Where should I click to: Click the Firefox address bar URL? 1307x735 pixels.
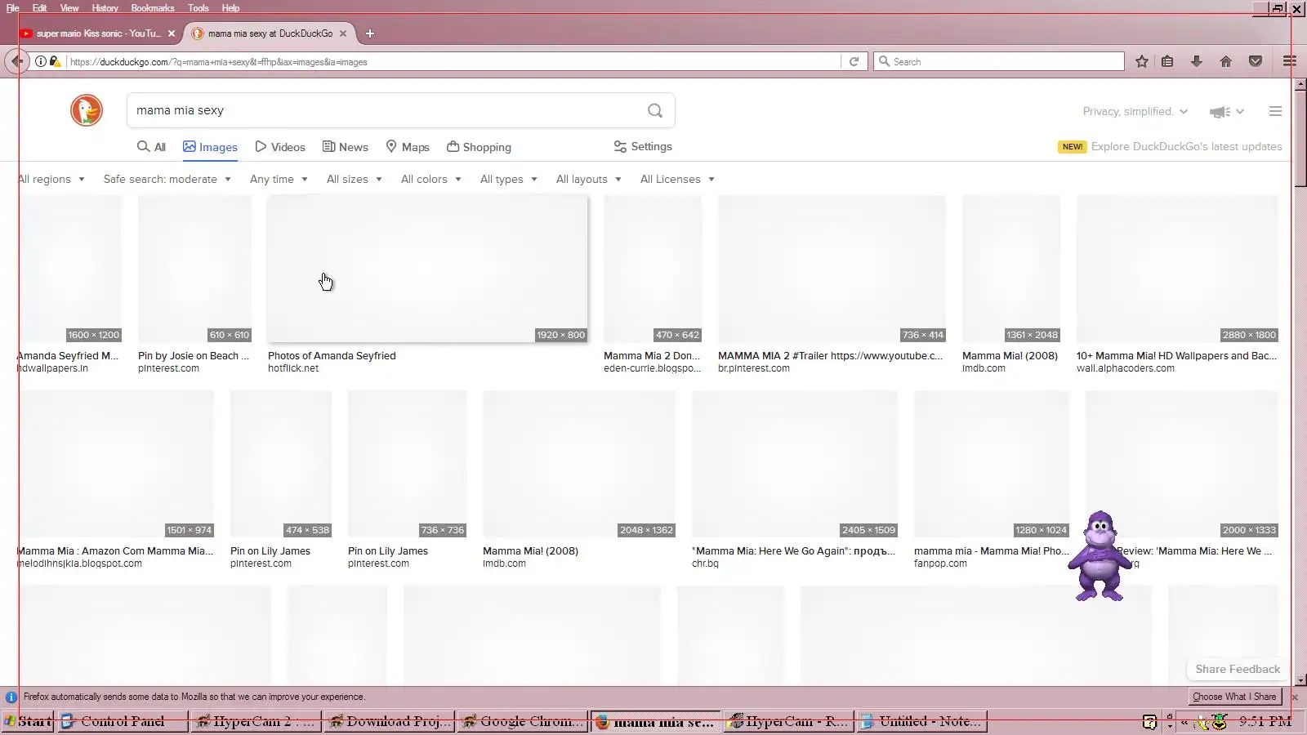coord(218,61)
